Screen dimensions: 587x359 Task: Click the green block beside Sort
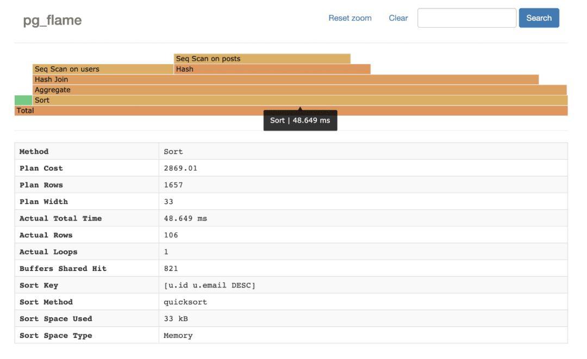[x=23, y=100]
